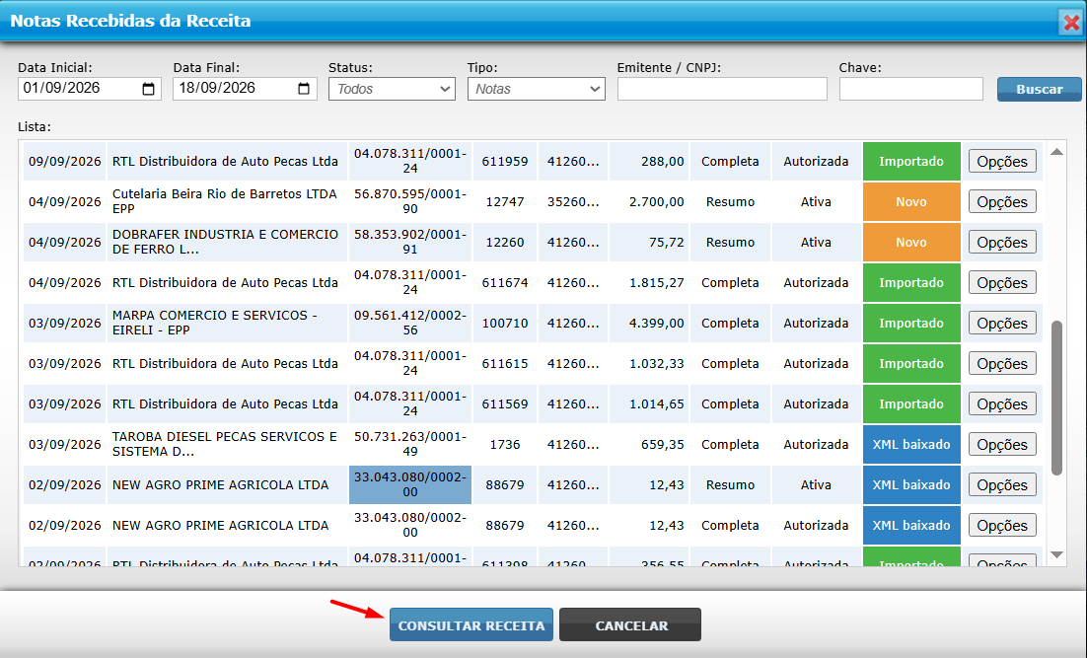This screenshot has width=1087, height=658.
Task: Open Opções for NEW AGRO Resumo note
Action: click(1002, 484)
